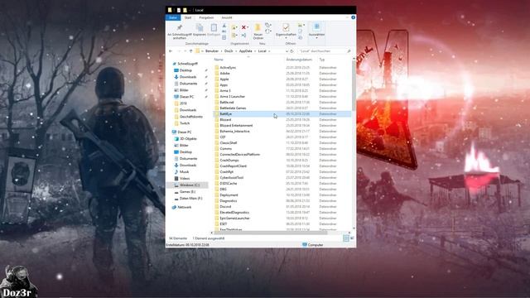Open the quick access toolbar dropdown arrow

[190, 11]
